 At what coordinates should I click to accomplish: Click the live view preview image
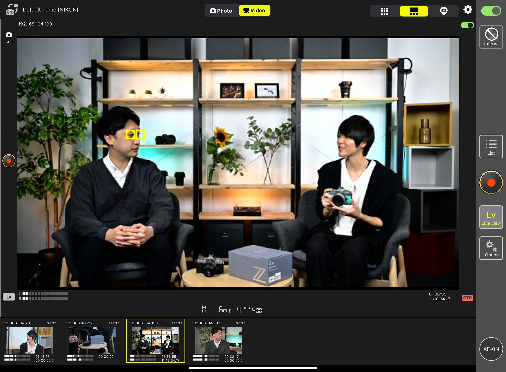238,163
